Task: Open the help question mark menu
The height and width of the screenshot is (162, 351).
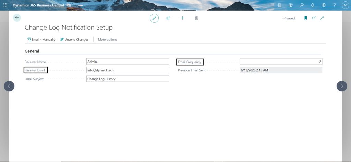Action: (x=334, y=5)
